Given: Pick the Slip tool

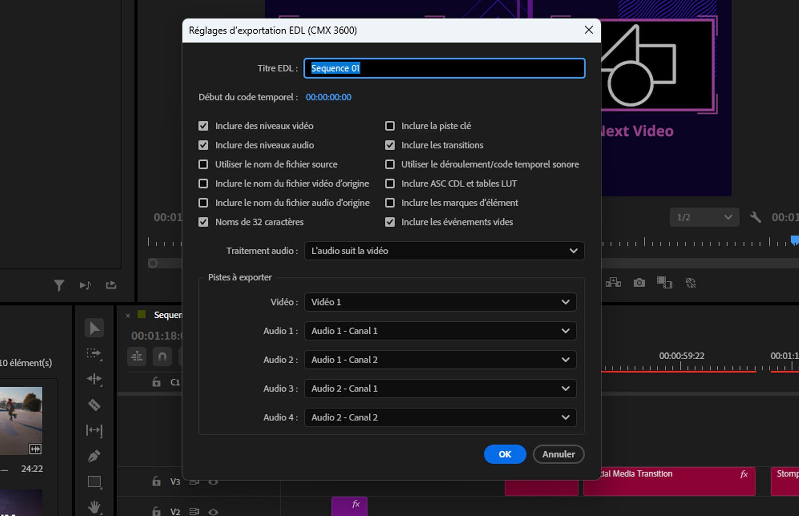Looking at the screenshot, I should pyautogui.click(x=94, y=431).
